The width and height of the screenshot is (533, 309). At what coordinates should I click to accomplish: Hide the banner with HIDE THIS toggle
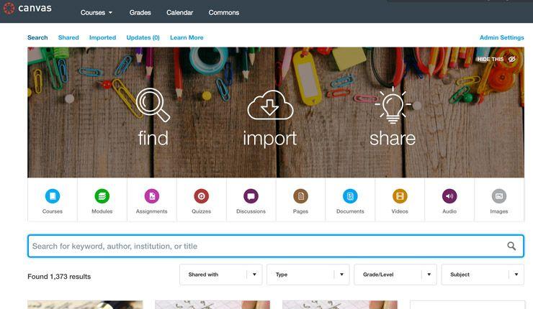496,59
